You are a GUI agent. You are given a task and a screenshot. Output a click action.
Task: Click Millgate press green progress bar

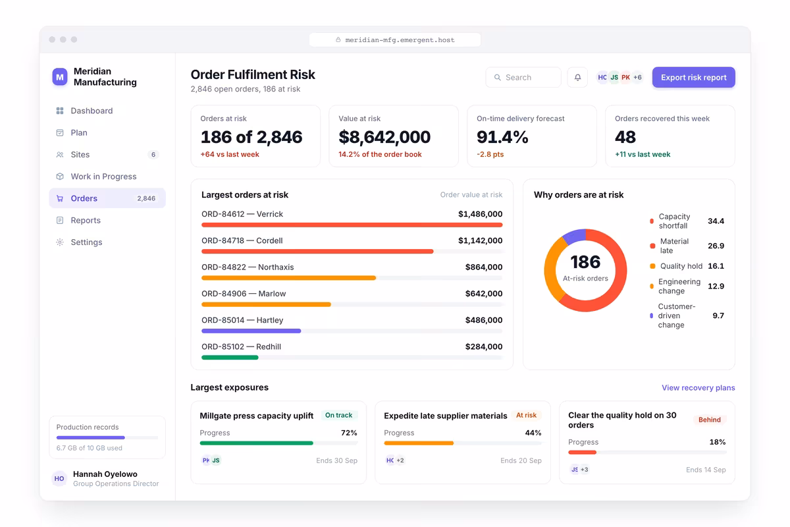(257, 443)
